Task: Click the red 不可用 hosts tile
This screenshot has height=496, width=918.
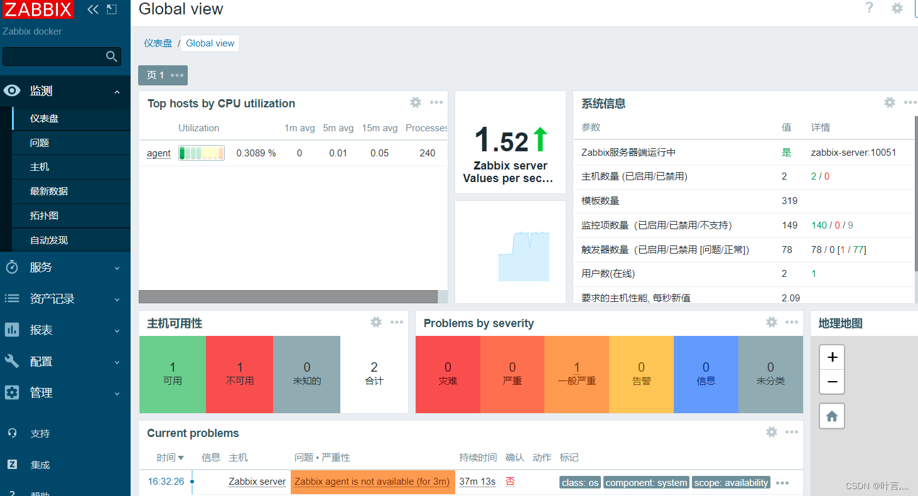Action: pos(239,374)
